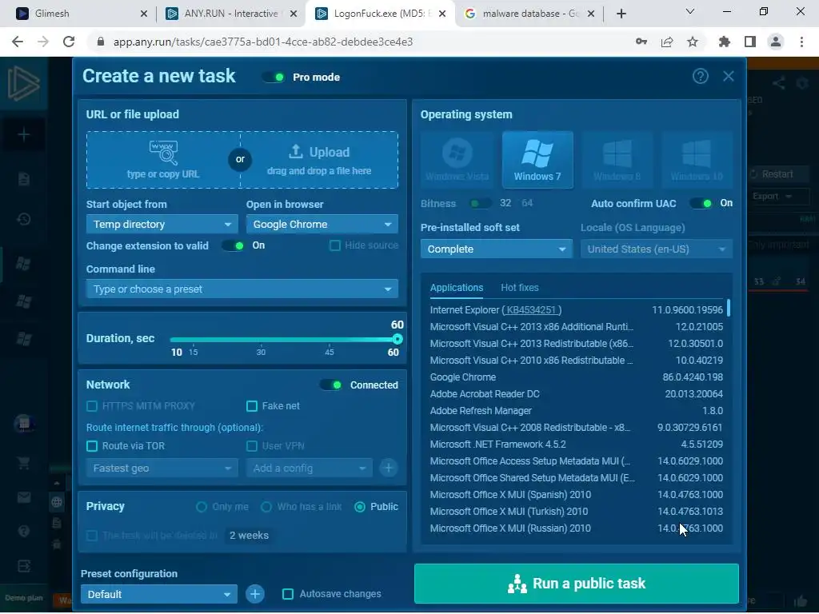Open the sidebar history icon

click(23, 219)
